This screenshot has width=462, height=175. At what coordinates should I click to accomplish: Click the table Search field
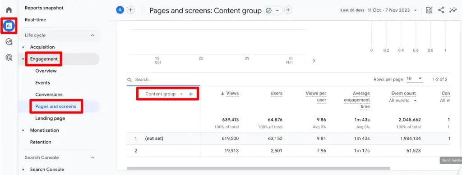[x=163, y=80]
